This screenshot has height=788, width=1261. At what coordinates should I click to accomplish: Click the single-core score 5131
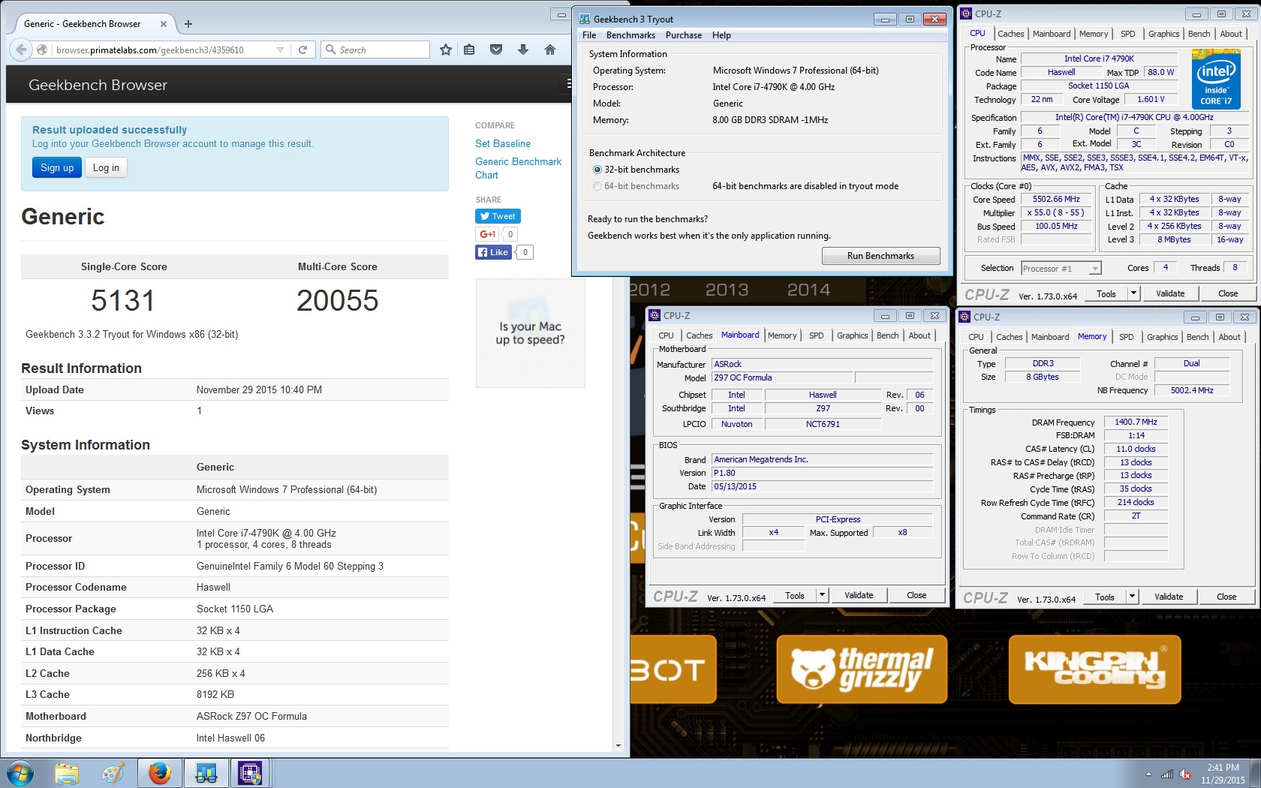tap(123, 301)
